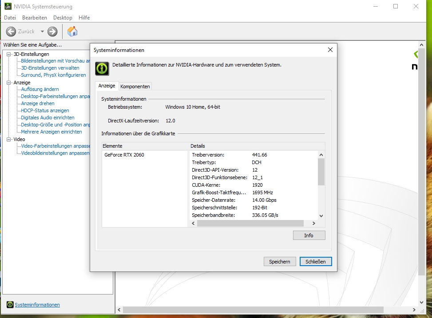Image resolution: width=432 pixels, height=318 pixels.
Task: Open Digitales Audio einrichten task
Action: 48,118
